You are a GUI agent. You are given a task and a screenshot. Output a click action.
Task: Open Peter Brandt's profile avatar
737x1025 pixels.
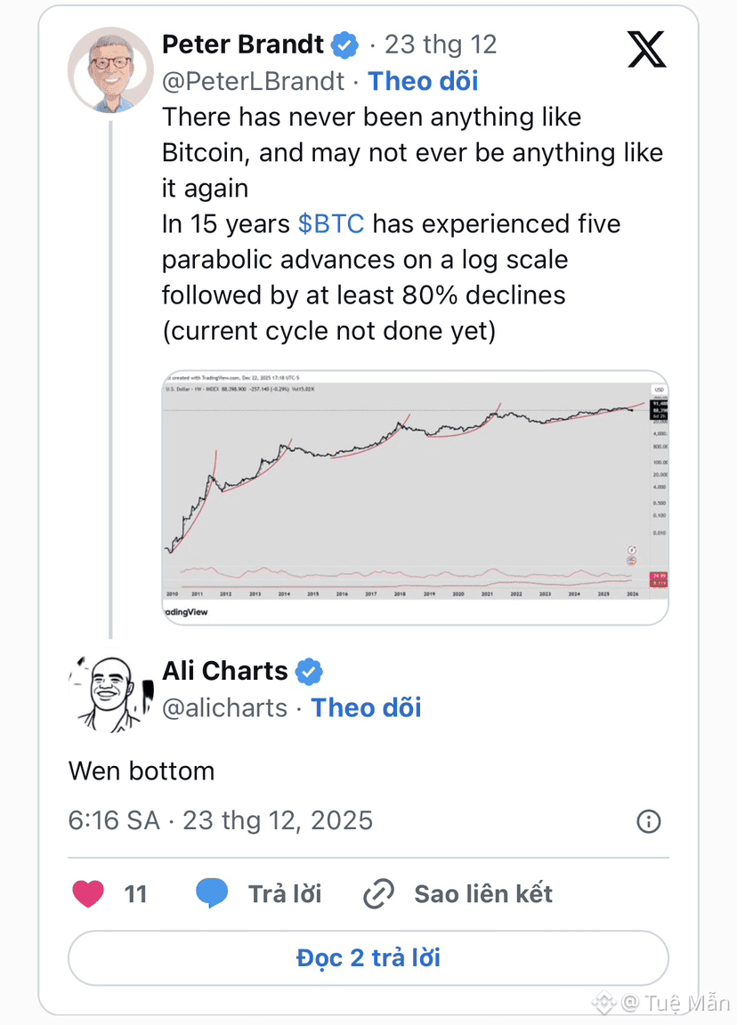coord(110,70)
